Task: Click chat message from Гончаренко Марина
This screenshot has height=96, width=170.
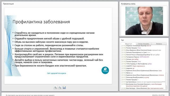Action: [135, 57]
